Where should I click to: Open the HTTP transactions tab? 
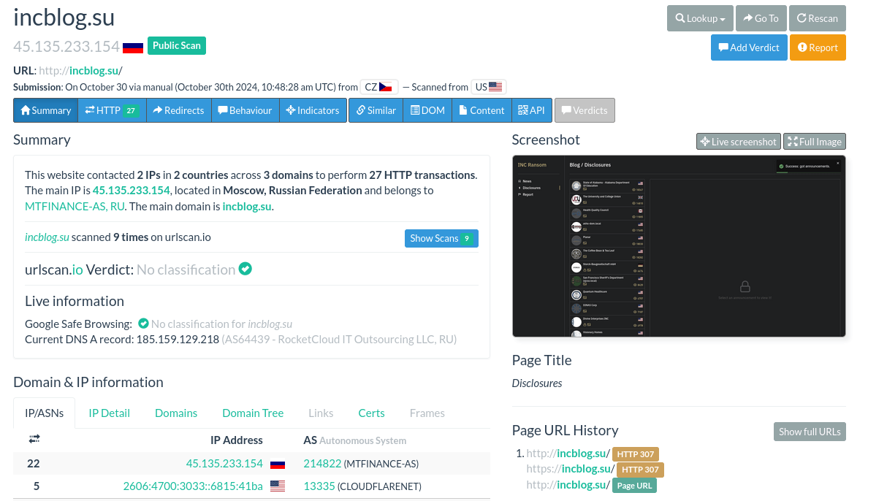pos(111,110)
